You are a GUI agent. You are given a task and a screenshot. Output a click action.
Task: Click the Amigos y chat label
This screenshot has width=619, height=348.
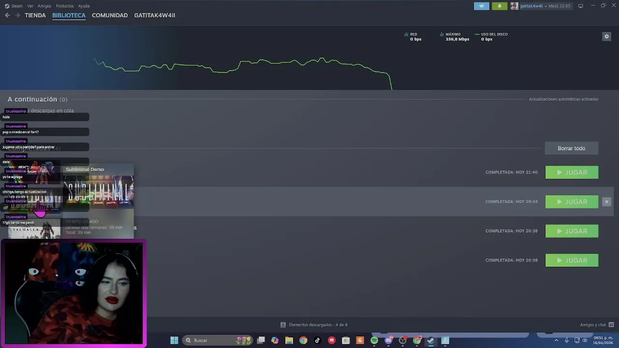click(x=593, y=325)
